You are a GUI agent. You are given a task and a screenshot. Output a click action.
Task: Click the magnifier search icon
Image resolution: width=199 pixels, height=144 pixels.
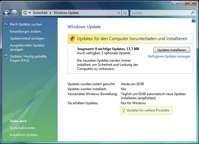point(192,13)
